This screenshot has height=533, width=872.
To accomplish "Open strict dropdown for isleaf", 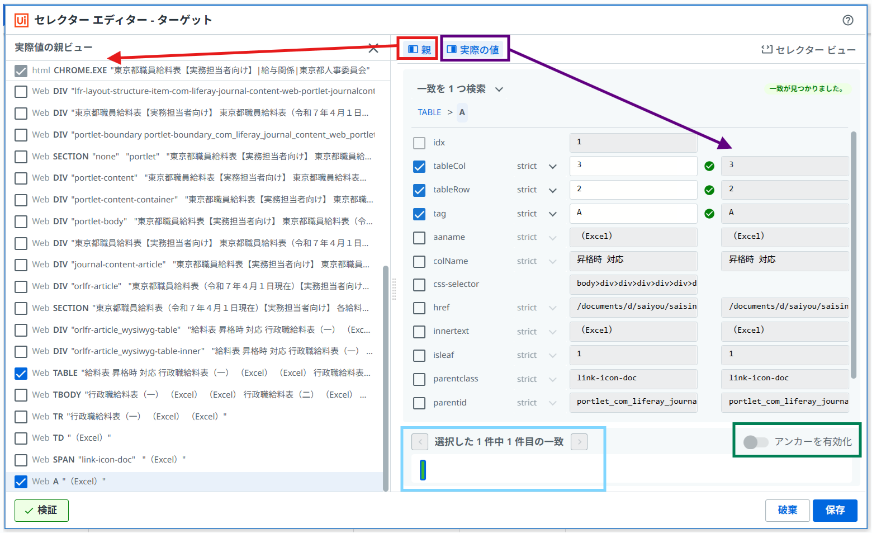I will 553,356.
